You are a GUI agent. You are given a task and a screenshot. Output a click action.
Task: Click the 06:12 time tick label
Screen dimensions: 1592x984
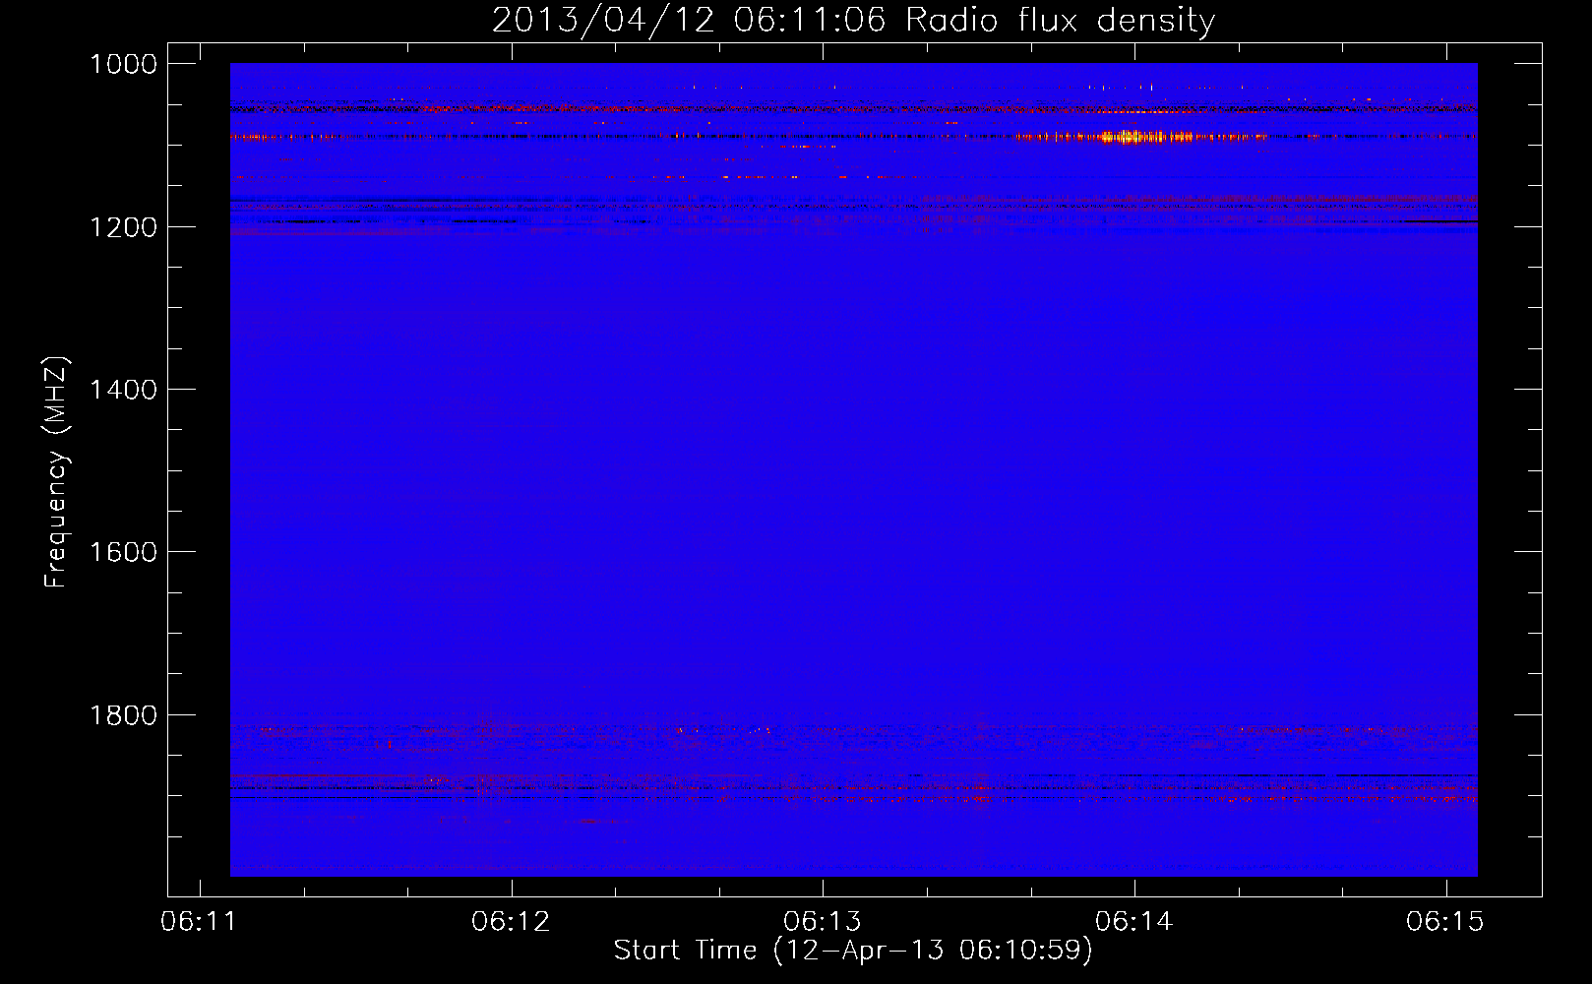point(511,921)
